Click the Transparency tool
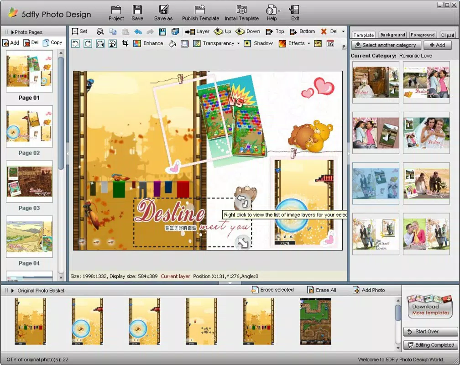The image size is (460, 365). (214, 43)
